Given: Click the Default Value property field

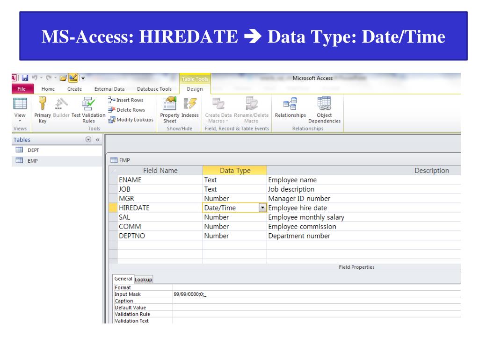Looking at the screenshot, I should click(317, 308).
